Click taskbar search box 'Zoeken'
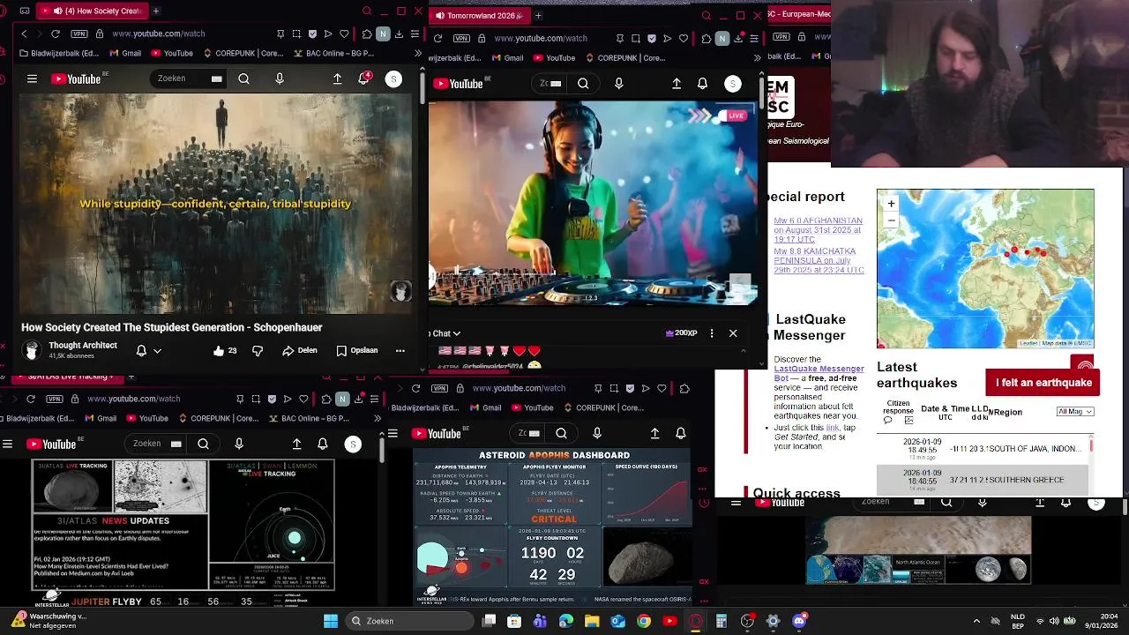The height and width of the screenshot is (635, 1129). 407,621
